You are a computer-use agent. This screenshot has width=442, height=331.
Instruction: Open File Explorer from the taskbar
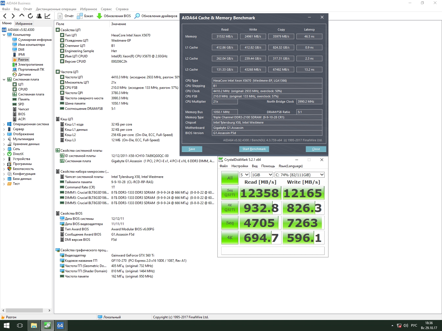(x=34, y=325)
